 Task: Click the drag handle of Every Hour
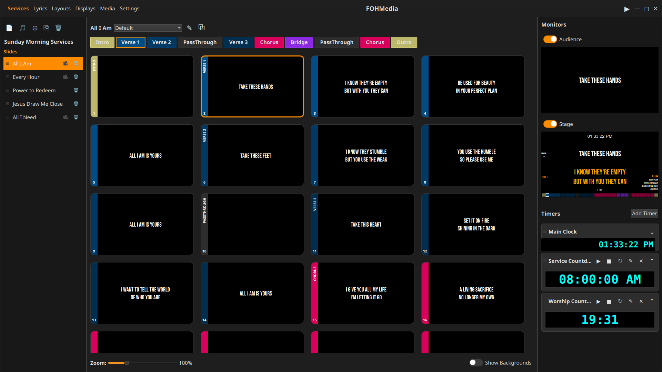(7, 77)
